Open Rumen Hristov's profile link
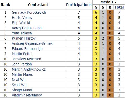The width and height of the screenshot is (125, 98). [x=24, y=38]
